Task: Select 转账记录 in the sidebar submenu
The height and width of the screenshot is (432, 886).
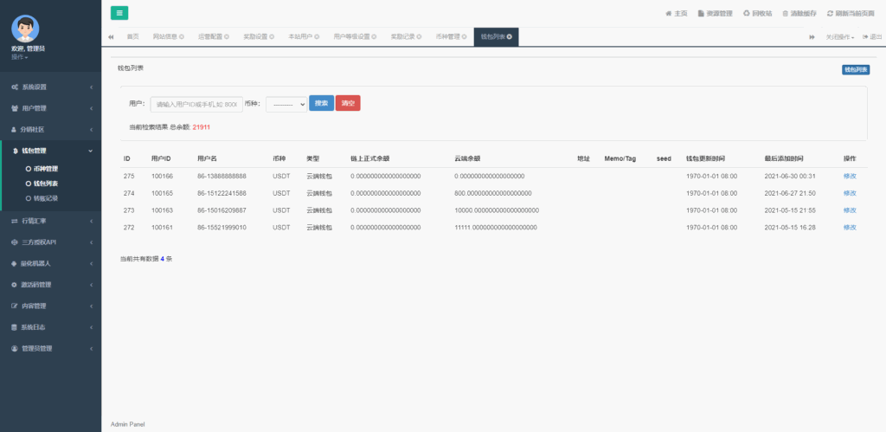Action: [x=46, y=198]
